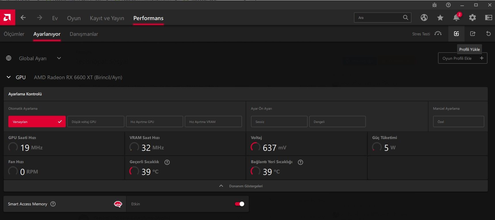The width and height of the screenshot is (495, 220).
Task: Click the bug report icon
Action: (435, 5)
